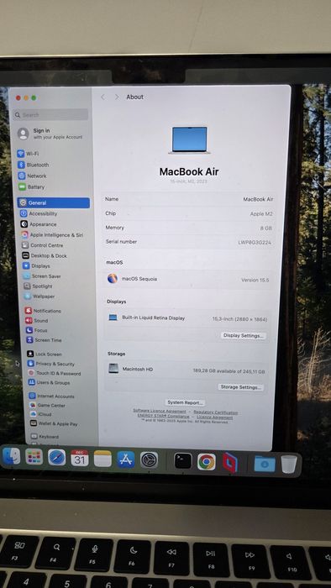
Task: Open Appearance settings
Action: point(39,224)
